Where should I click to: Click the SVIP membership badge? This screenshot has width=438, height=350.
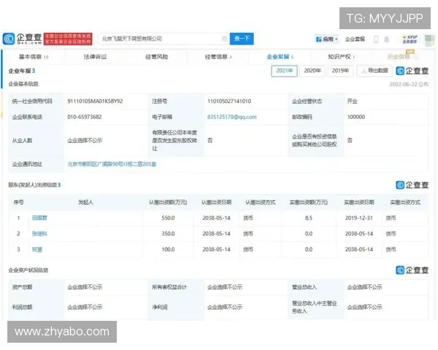[410, 39]
